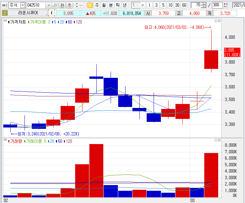Open the 주식 market type dropdown

tap(23, 6)
